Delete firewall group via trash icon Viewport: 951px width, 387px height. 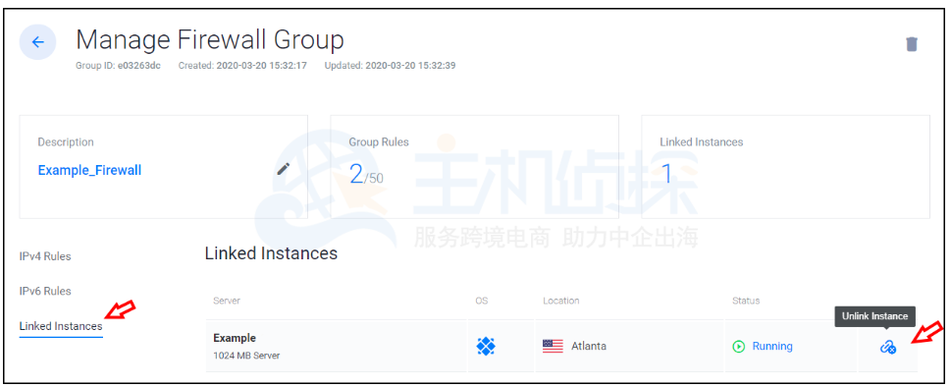911,44
